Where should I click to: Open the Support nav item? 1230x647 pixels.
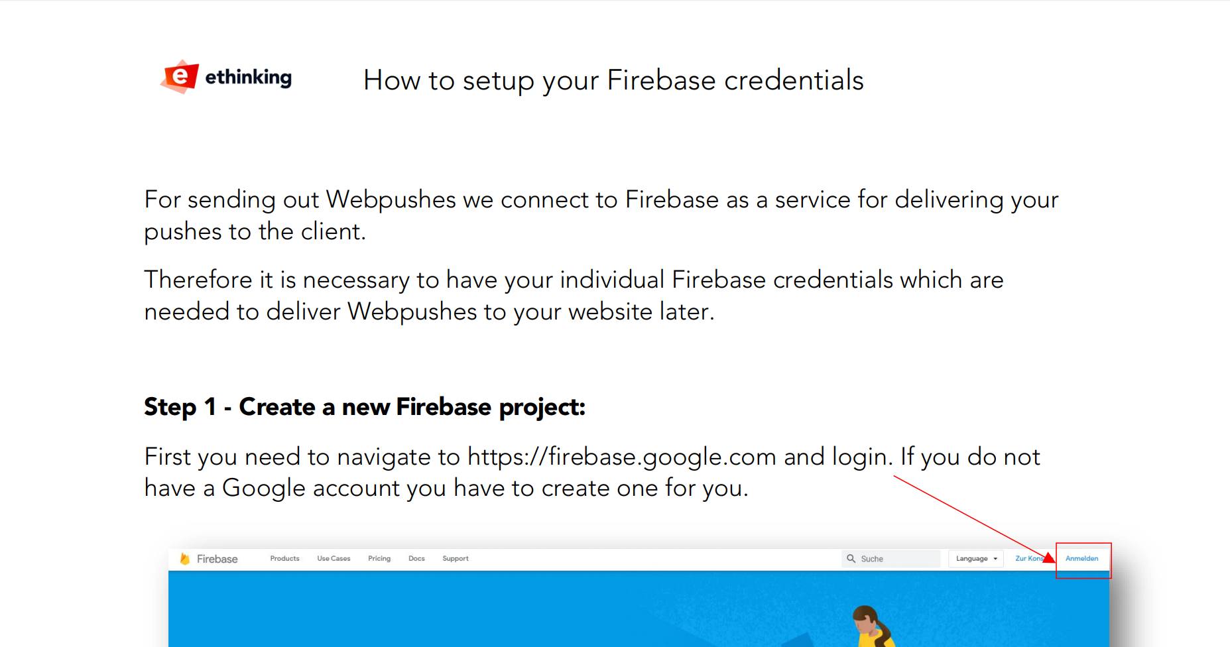click(456, 559)
